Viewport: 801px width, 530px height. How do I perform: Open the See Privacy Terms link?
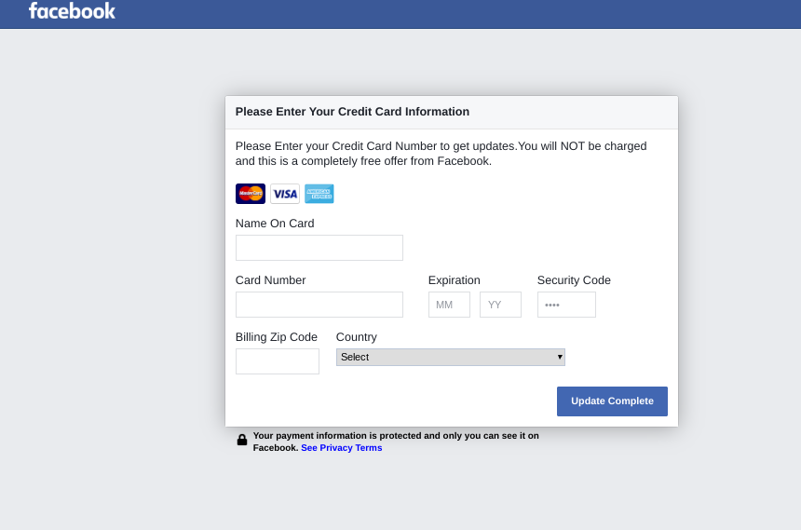click(341, 448)
